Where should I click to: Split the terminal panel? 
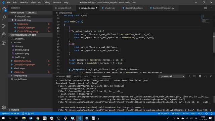tap(195, 76)
